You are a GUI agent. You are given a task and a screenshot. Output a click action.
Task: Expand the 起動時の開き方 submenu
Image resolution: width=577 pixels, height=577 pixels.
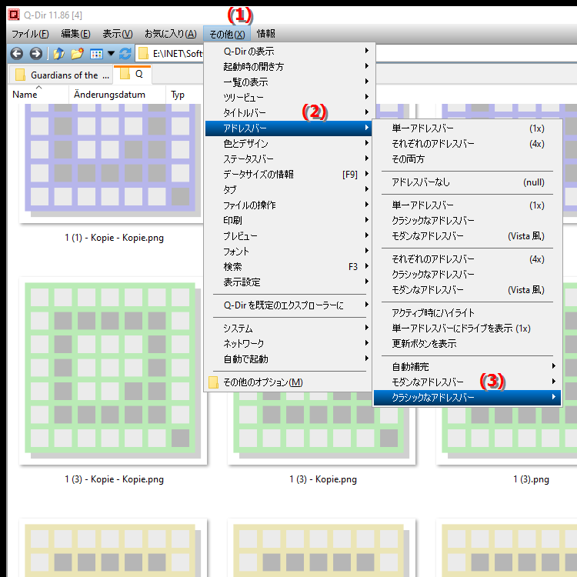(288, 67)
